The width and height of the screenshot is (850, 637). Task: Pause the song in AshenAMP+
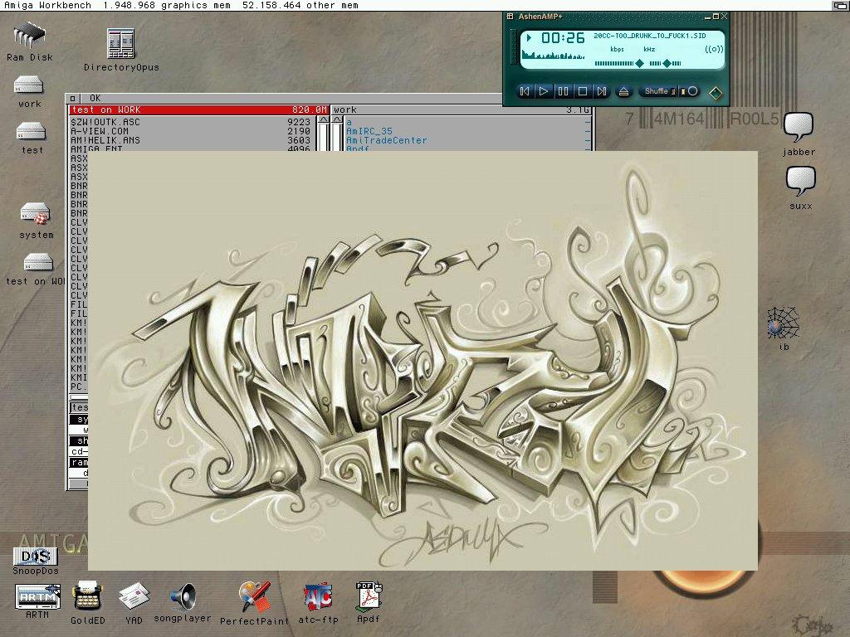[x=564, y=91]
